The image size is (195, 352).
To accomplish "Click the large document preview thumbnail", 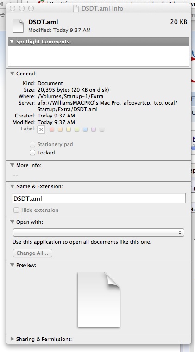I will (x=99, y=299).
